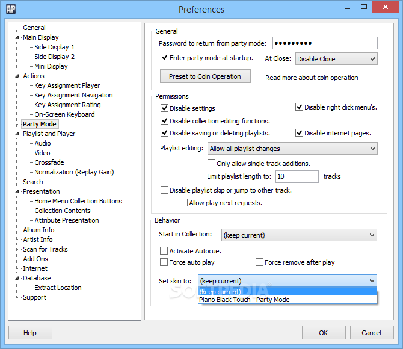Enable Disable playlist skip or jump checkbox
This screenshot has height=349, width=403.
(164, 190)
